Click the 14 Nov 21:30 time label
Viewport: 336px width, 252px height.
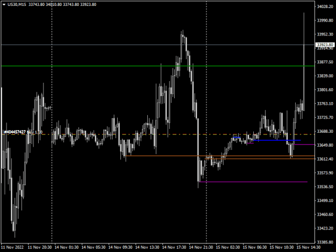coord(201,247)
